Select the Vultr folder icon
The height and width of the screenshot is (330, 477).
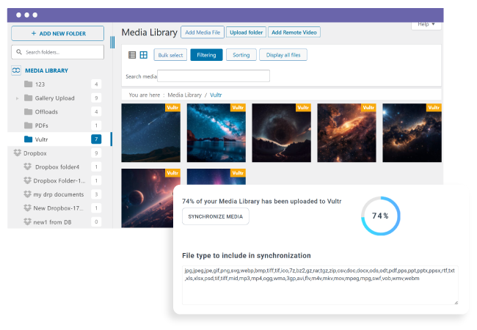click(28, 139)
